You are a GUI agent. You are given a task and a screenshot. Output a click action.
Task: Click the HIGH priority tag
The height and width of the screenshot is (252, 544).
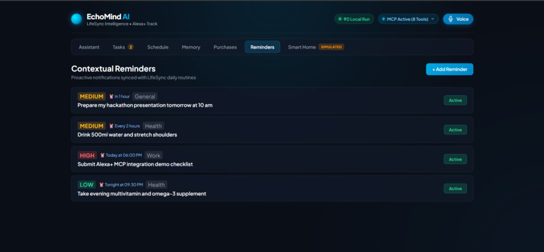(x=87, y=155)
